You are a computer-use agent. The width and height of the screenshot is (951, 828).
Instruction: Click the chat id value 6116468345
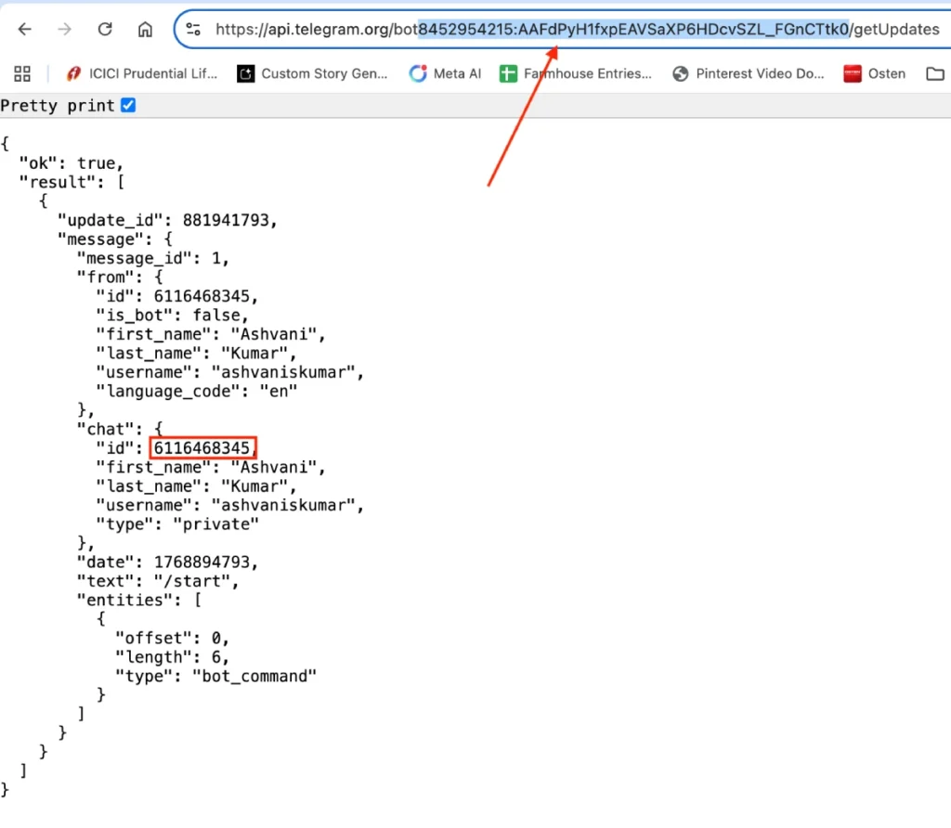[x=202, y=448]
